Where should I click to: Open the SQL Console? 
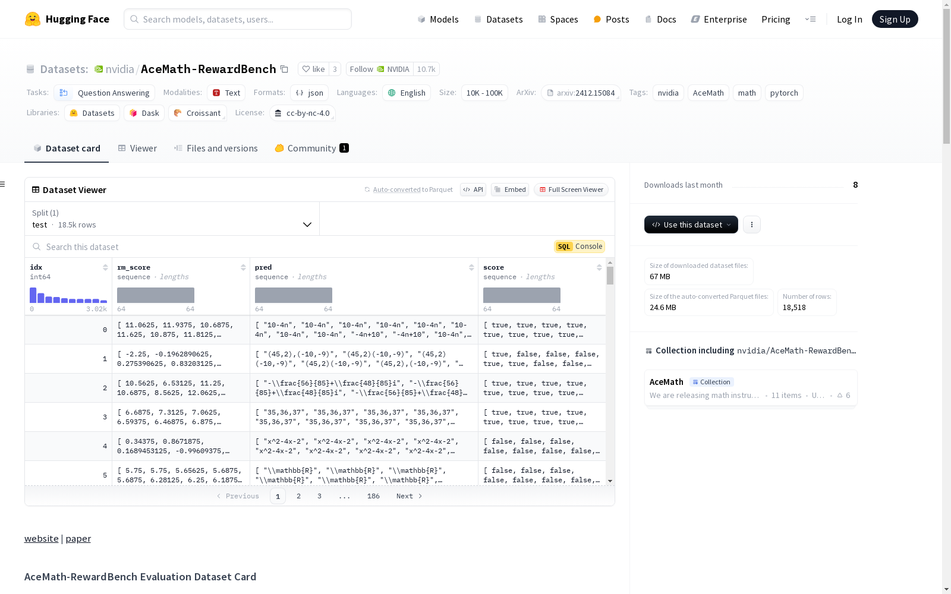coord(580,247)
